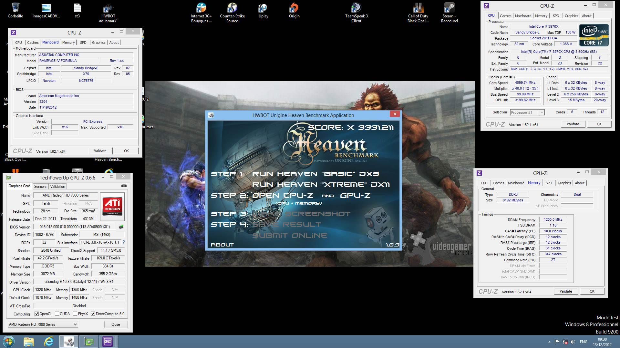Click Run Heaven "Xtreme" DX11 option
Viewport: 620px width, 348px height.
(321, 185)
